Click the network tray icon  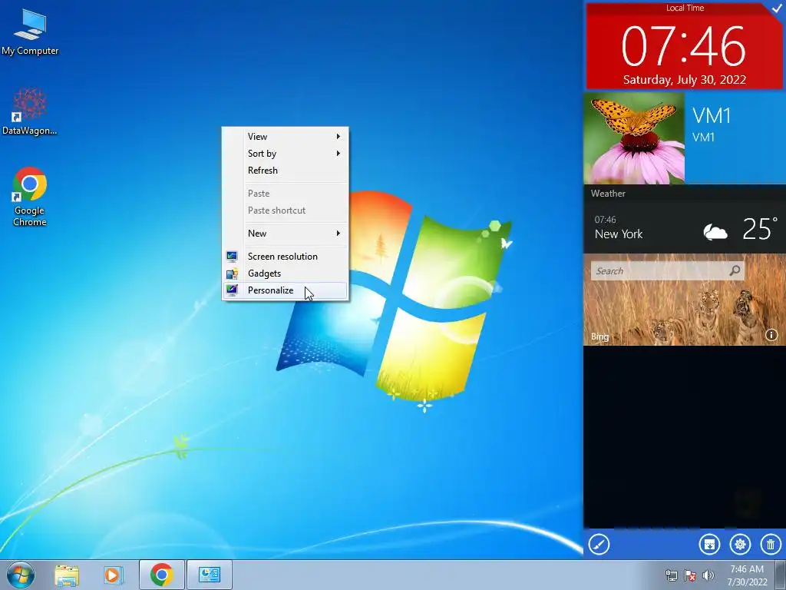pyautogui.click(x=671, y=575)
